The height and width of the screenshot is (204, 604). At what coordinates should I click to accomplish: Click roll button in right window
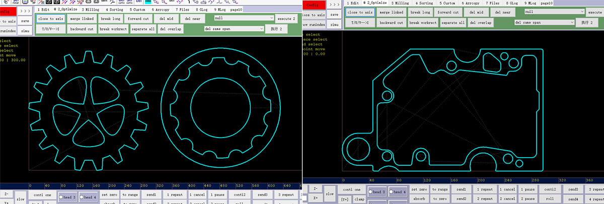tap(550, 199)
